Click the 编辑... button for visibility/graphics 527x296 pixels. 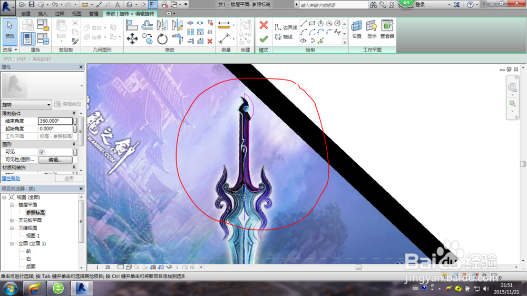coord(55,160)
